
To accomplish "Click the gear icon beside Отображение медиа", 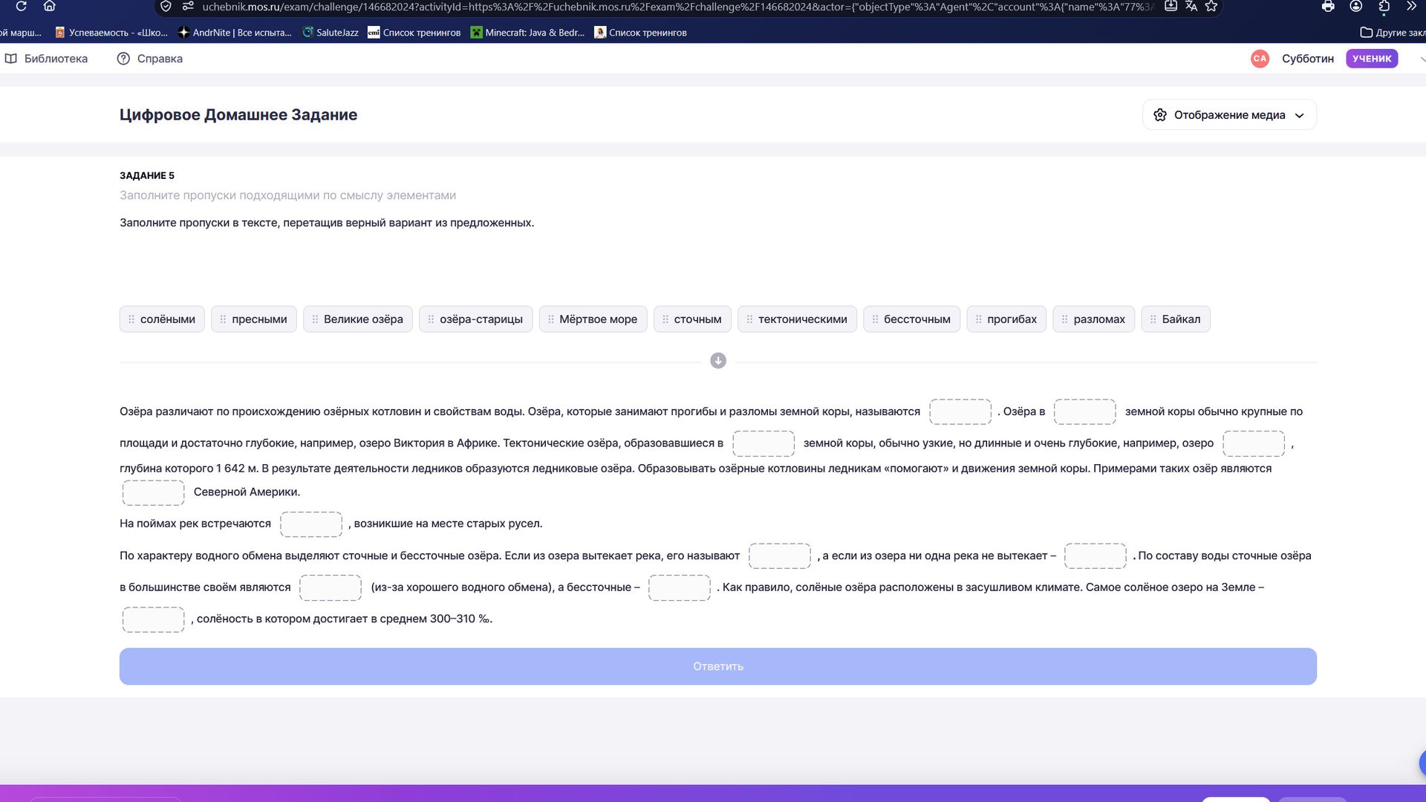I will (1160, 115).
